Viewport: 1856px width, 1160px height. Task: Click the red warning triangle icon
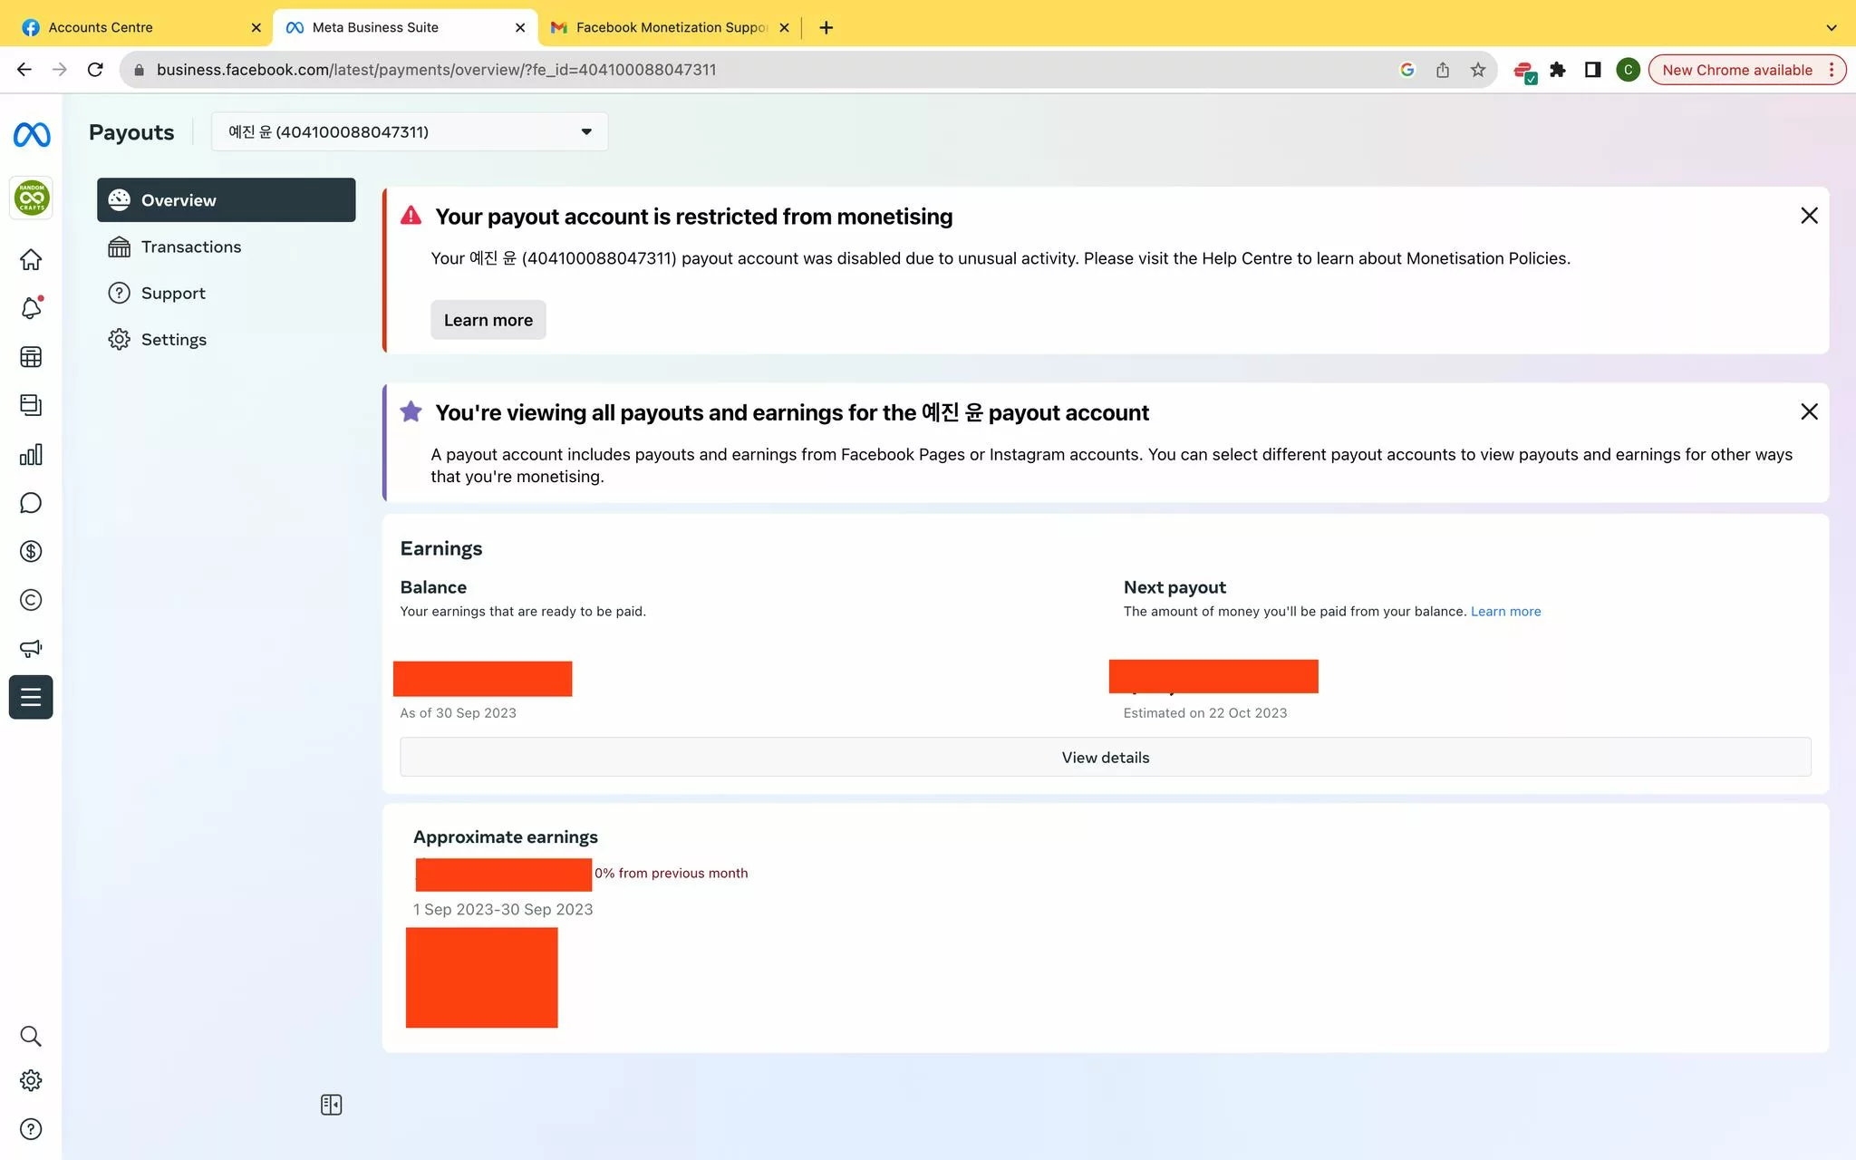(411, 216)
